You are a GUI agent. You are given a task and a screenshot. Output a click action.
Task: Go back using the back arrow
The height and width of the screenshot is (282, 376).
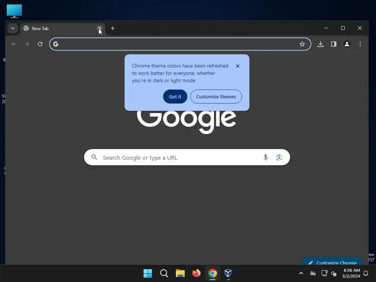pos(14,44)
